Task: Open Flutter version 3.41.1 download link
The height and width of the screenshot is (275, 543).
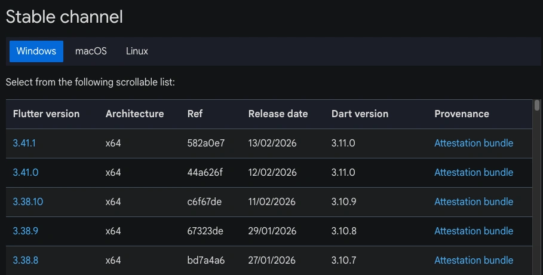Action: pyautogui.click(x=24, y=143)
